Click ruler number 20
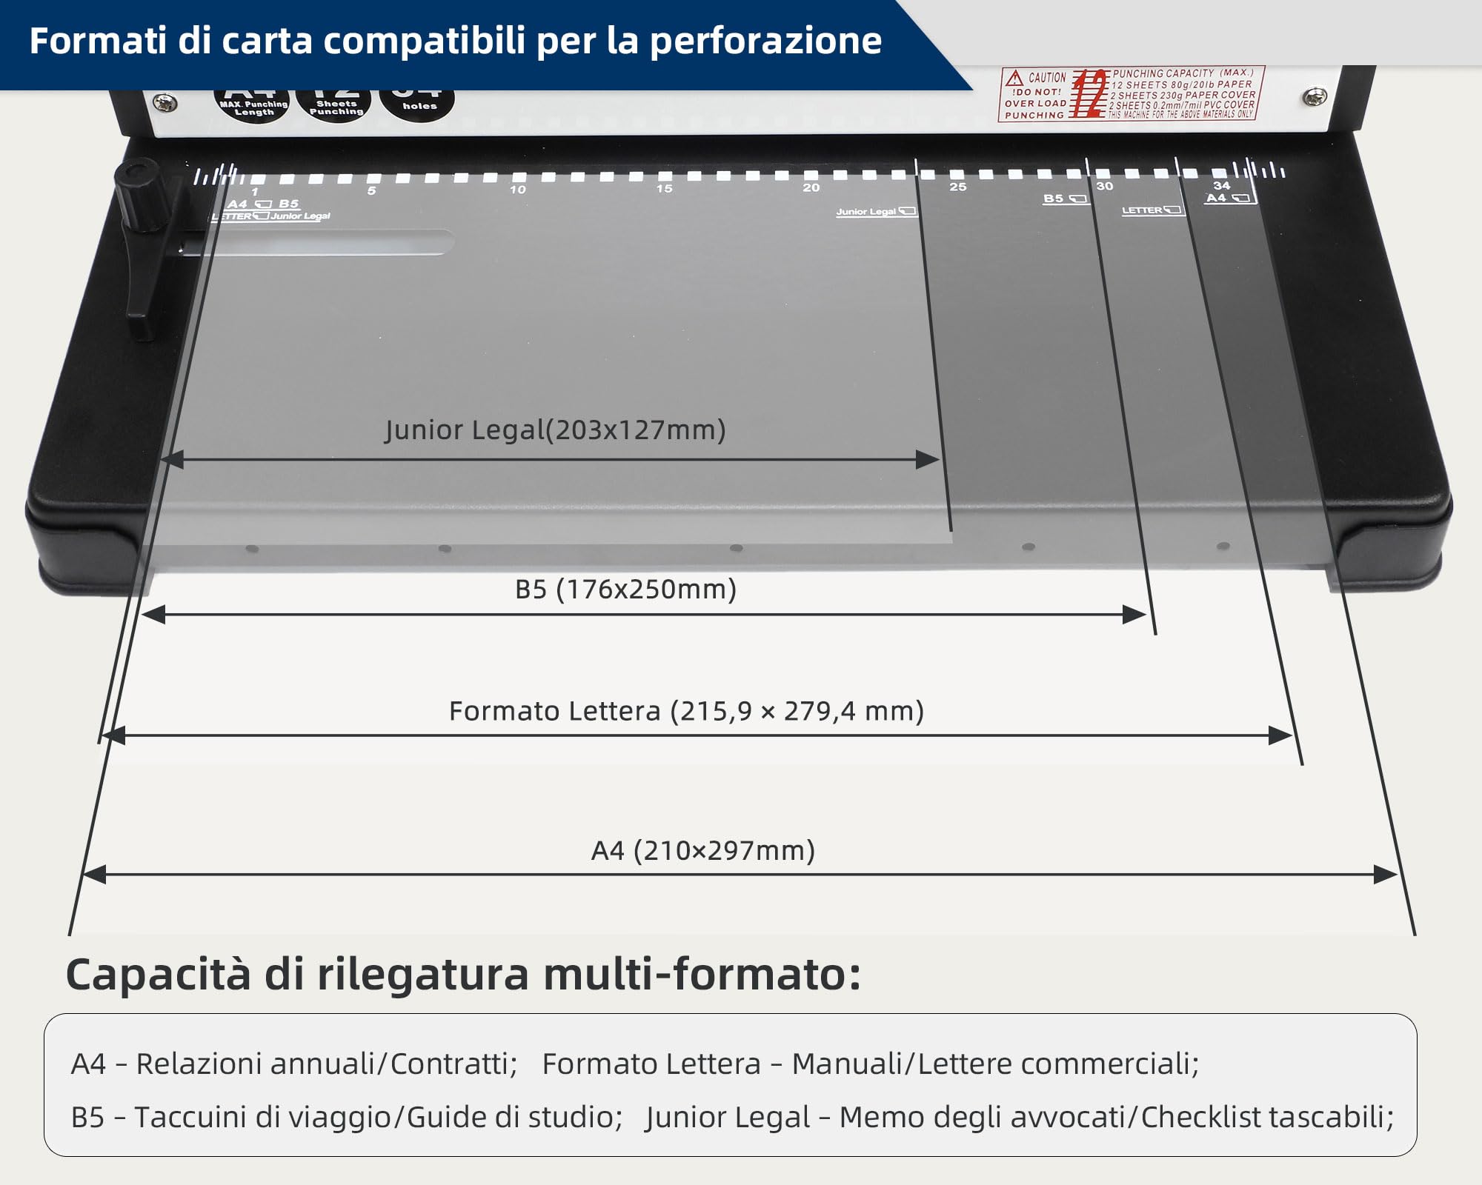The height and width of the screenshot is (1185, 1482). pyautogui.click(x=811, y=188)
